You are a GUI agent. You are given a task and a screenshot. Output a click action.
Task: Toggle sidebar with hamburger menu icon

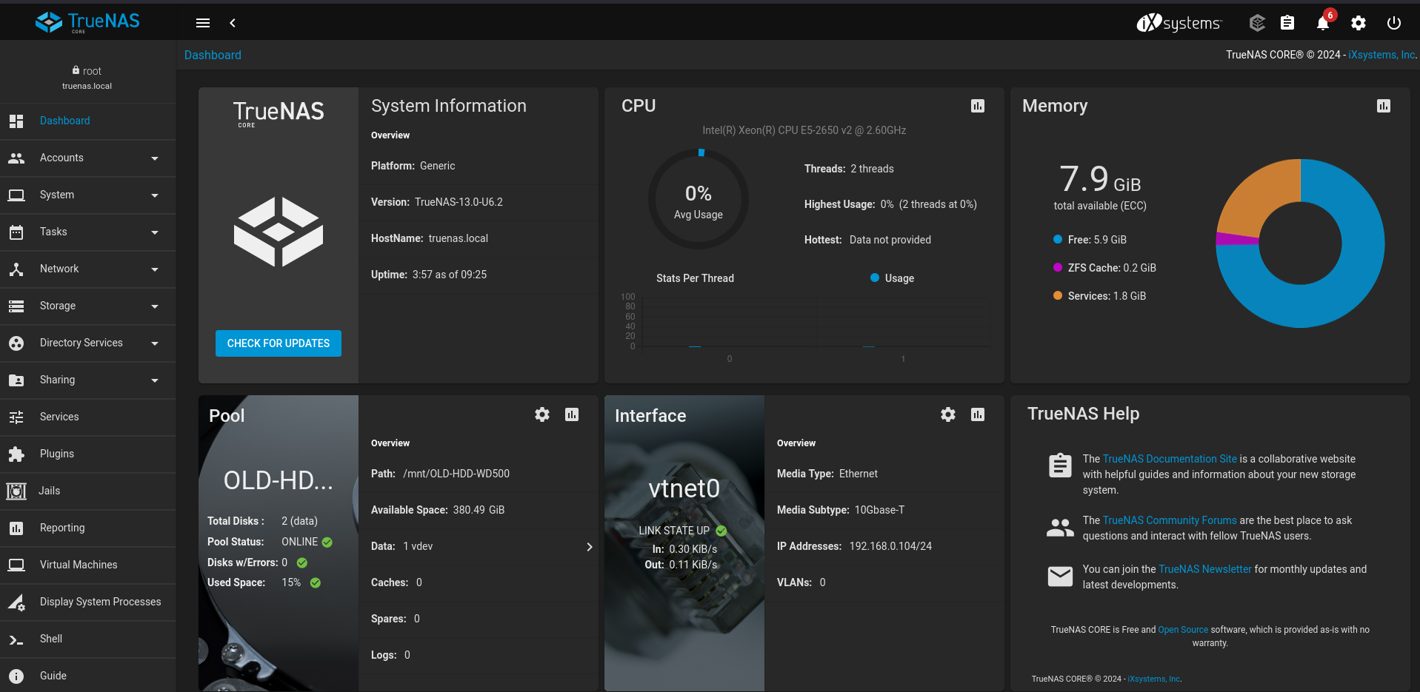pos(203,23)
